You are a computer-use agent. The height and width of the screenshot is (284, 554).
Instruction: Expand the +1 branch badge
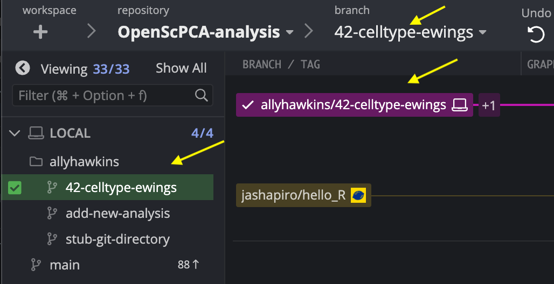(489, 105)
